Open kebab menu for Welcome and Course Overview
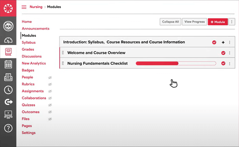 [230, 53]
